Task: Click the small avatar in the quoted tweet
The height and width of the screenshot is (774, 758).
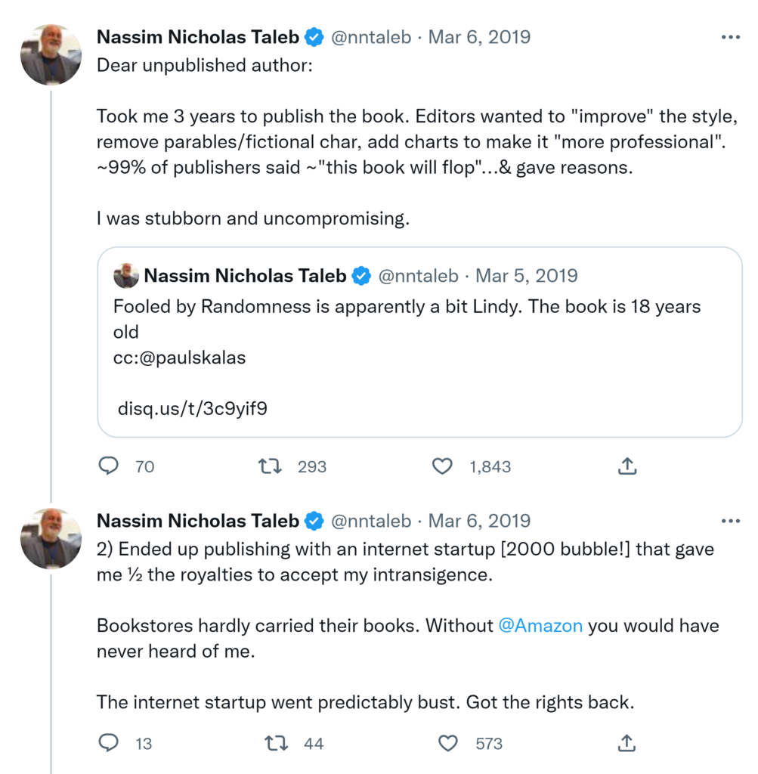Action: [x=126, y=277]
